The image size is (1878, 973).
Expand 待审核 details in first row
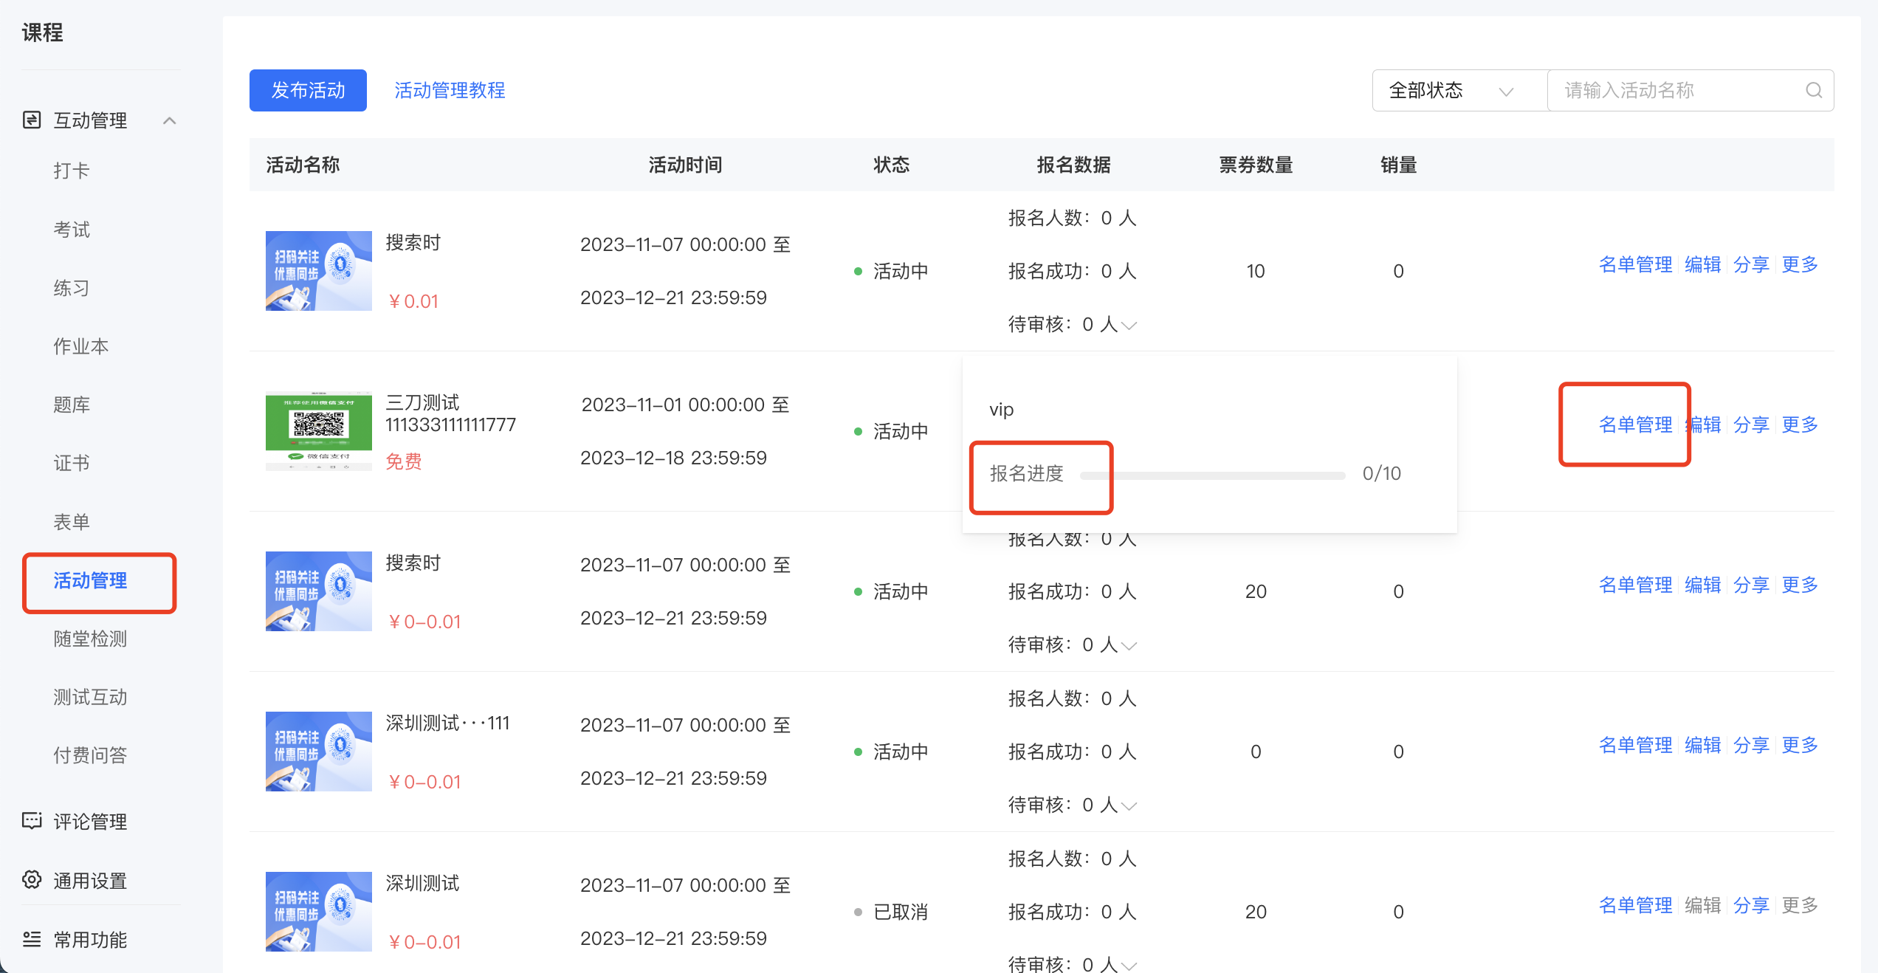(x=1129, y=325)
